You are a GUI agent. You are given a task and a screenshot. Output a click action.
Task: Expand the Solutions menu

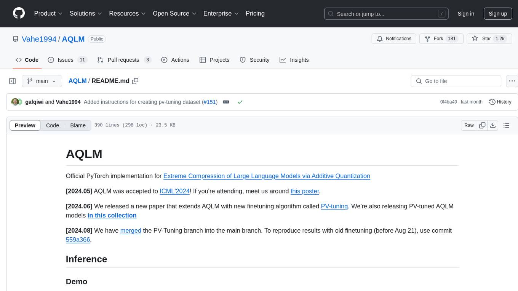coord(86,13)
